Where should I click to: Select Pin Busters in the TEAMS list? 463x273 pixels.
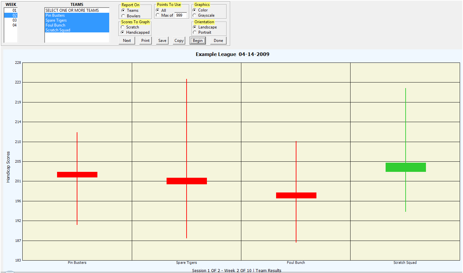click(77, 15)
